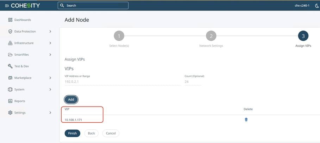Go to step 1 circle

pyautogui.click(x=119, y=36)
